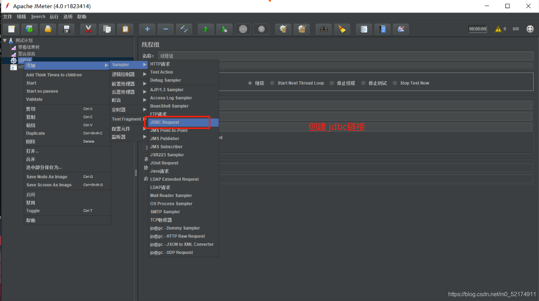Viewport: 539px width, 301px height.
Task: Open the Search menu
Action: coord(38,17)
